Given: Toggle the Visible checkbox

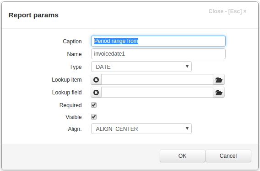Looking at the screenshot, I should (94, 117).
